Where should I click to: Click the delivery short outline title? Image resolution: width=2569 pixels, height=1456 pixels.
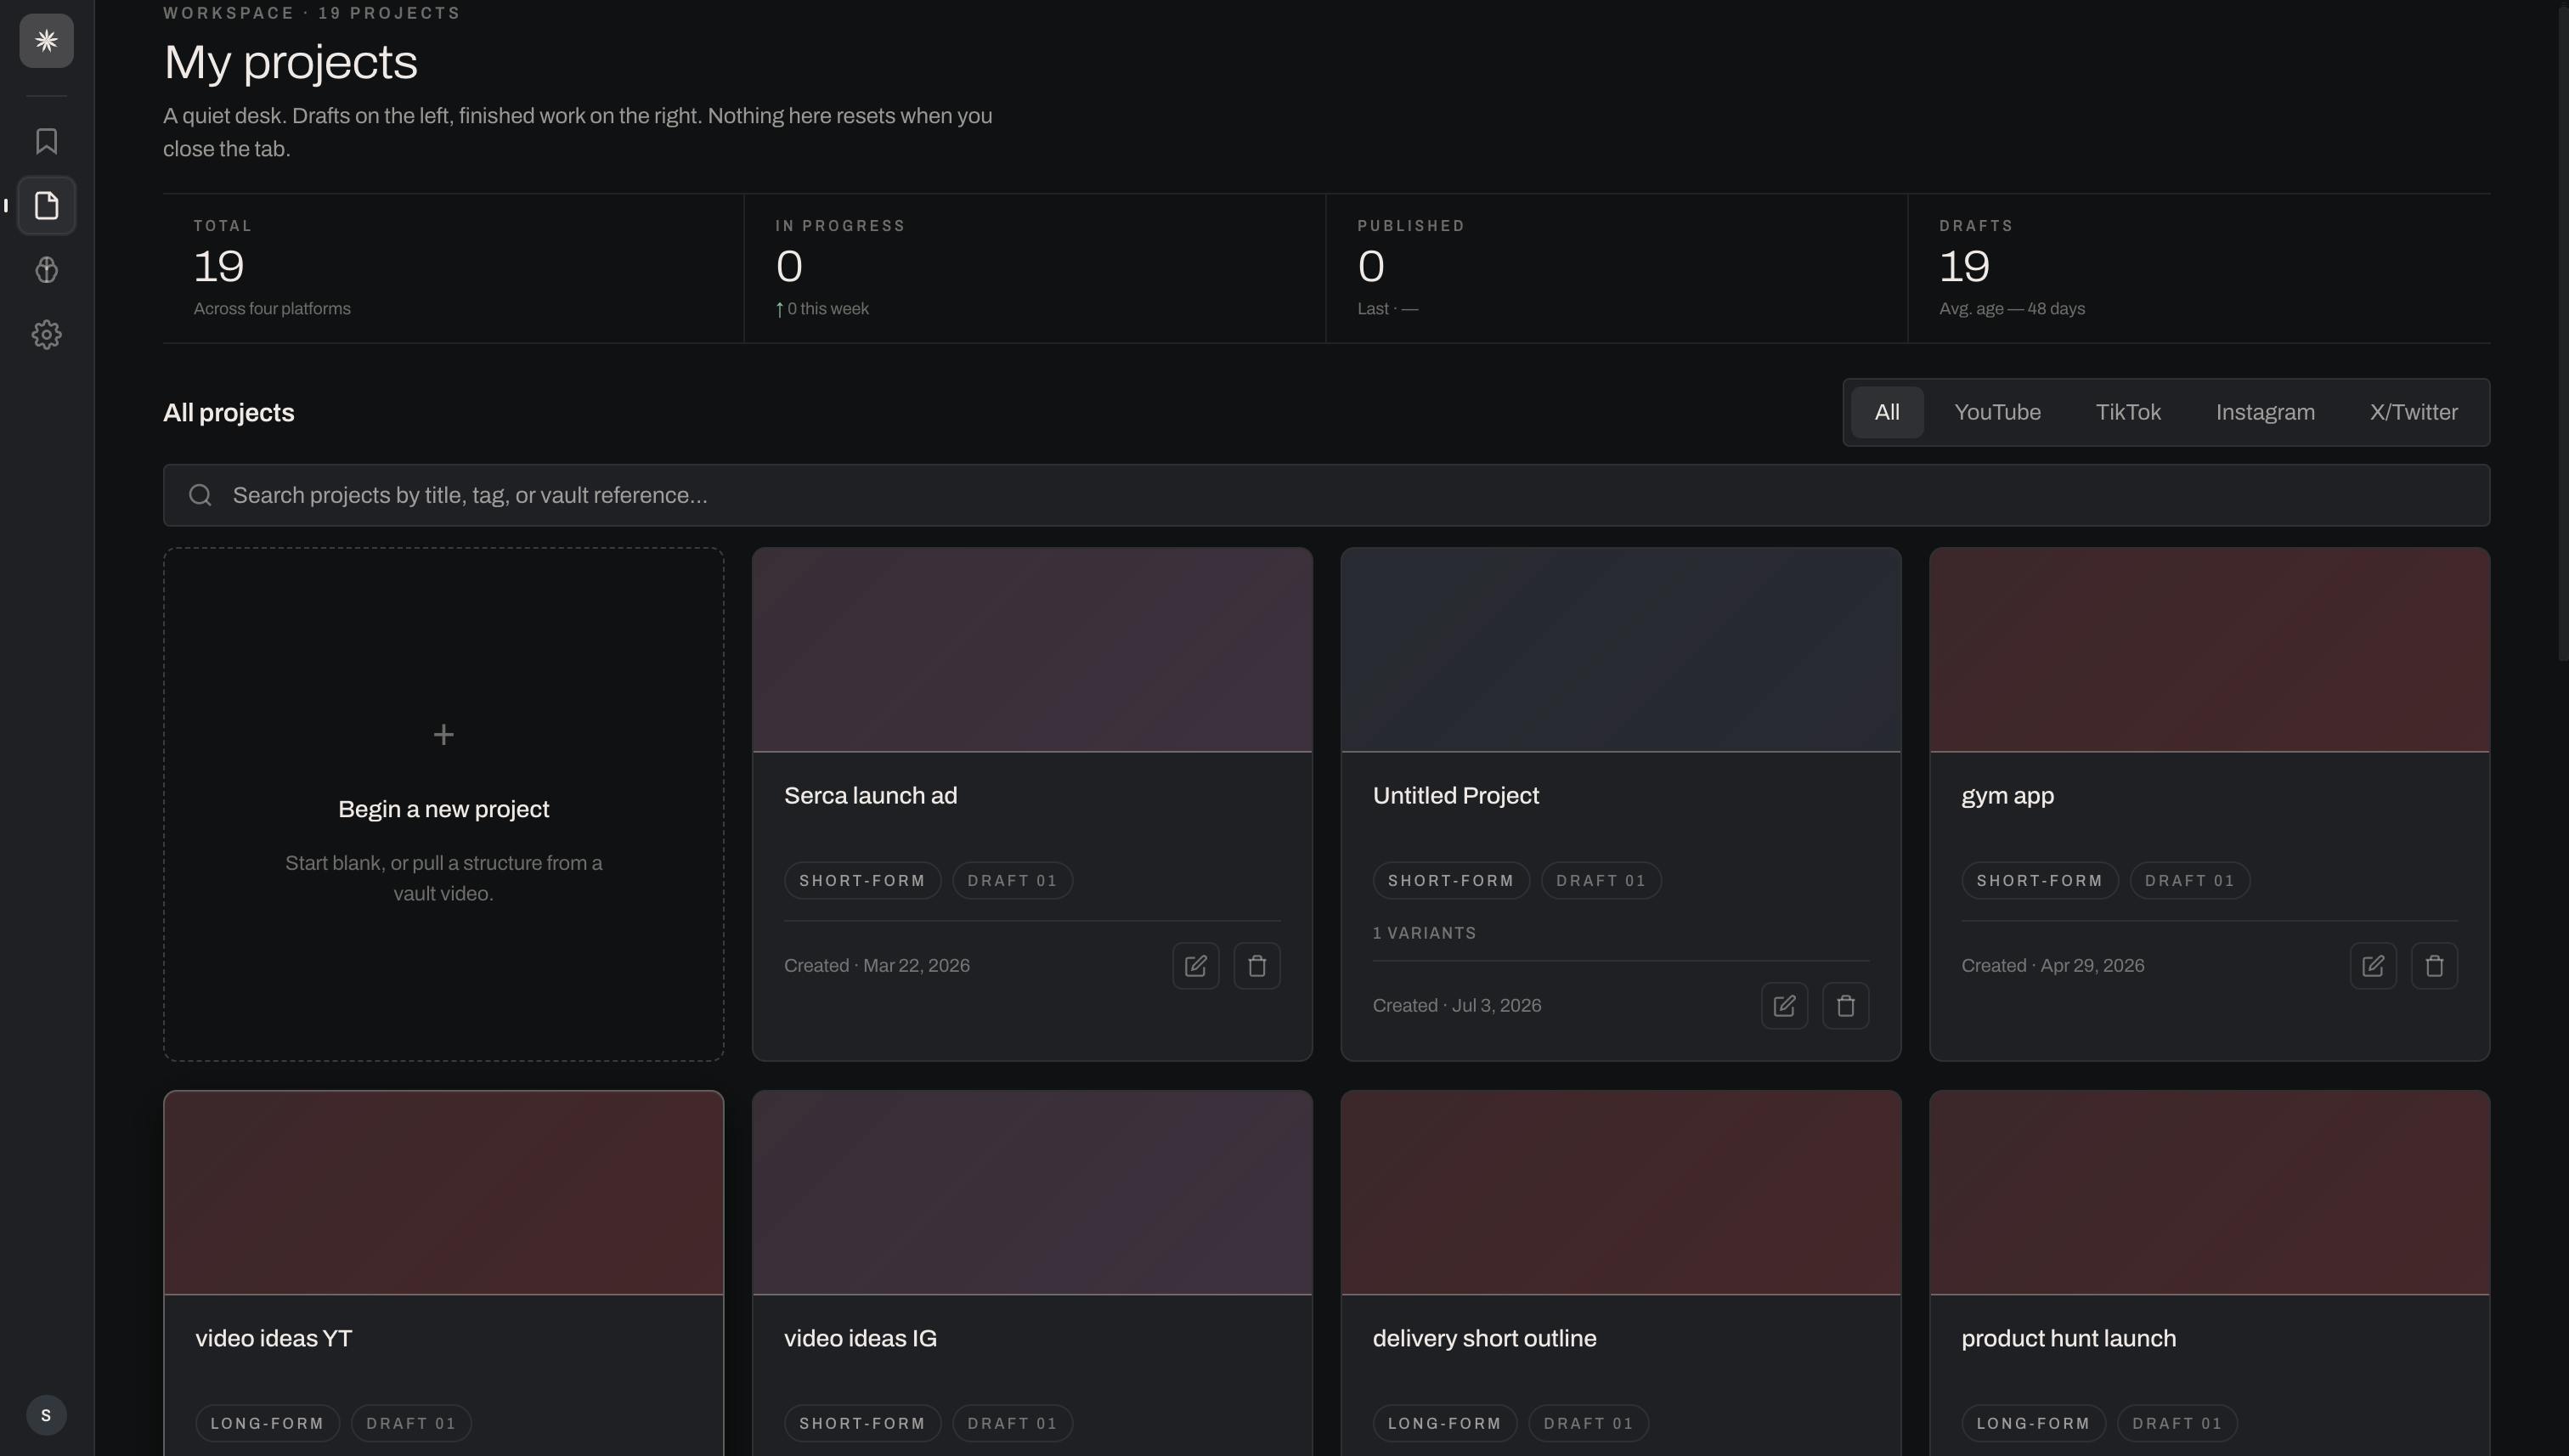(x=1484, y=1339)
